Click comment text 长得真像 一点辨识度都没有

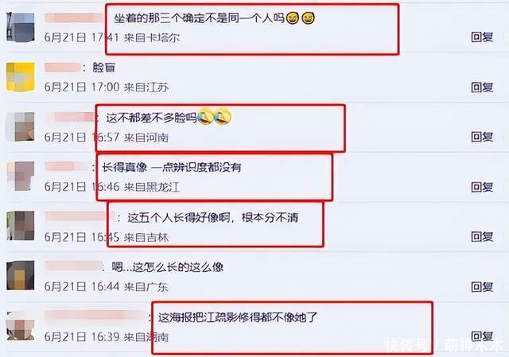click(172, 168)
